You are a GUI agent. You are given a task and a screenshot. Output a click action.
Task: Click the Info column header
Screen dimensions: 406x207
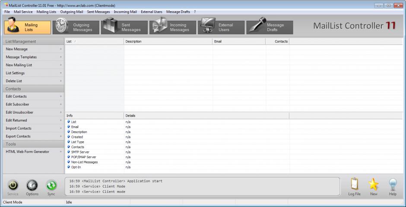tap(94, 116)
